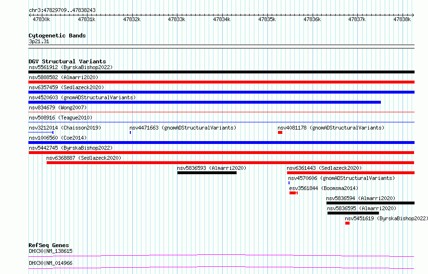Viewport: 428px width, 274px height.
Task: Open the nsv508916 (Teague2010) label
Action: (61, 118)
